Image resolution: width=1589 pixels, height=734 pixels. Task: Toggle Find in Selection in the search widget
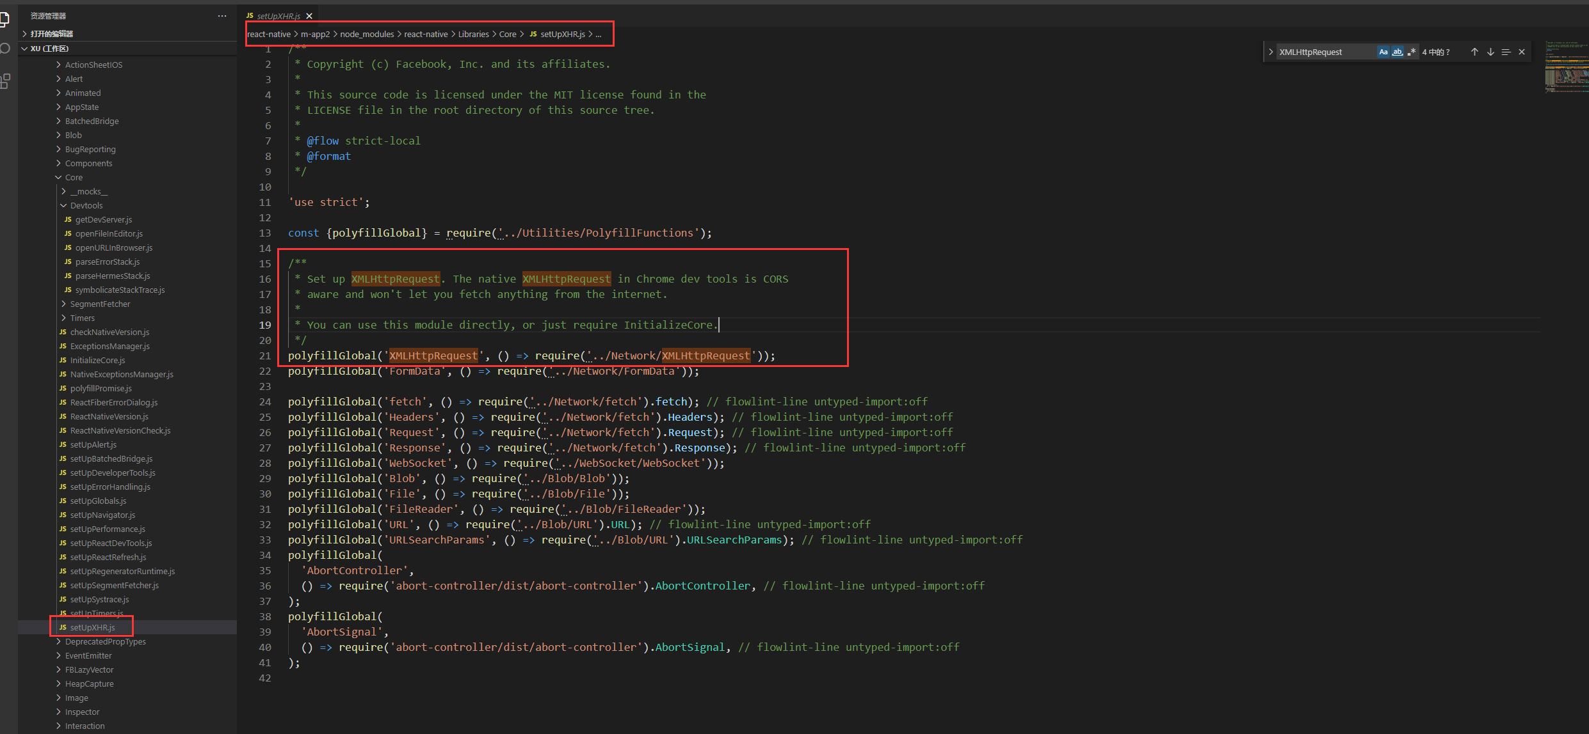(1506, 52)
